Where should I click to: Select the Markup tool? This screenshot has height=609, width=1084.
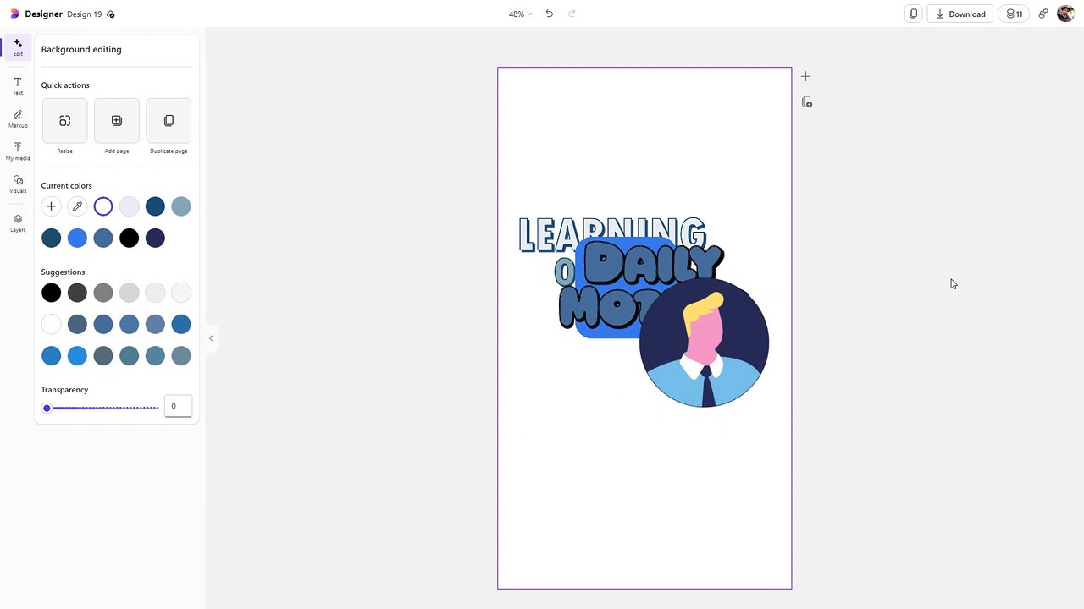click(x=18, y=118)
